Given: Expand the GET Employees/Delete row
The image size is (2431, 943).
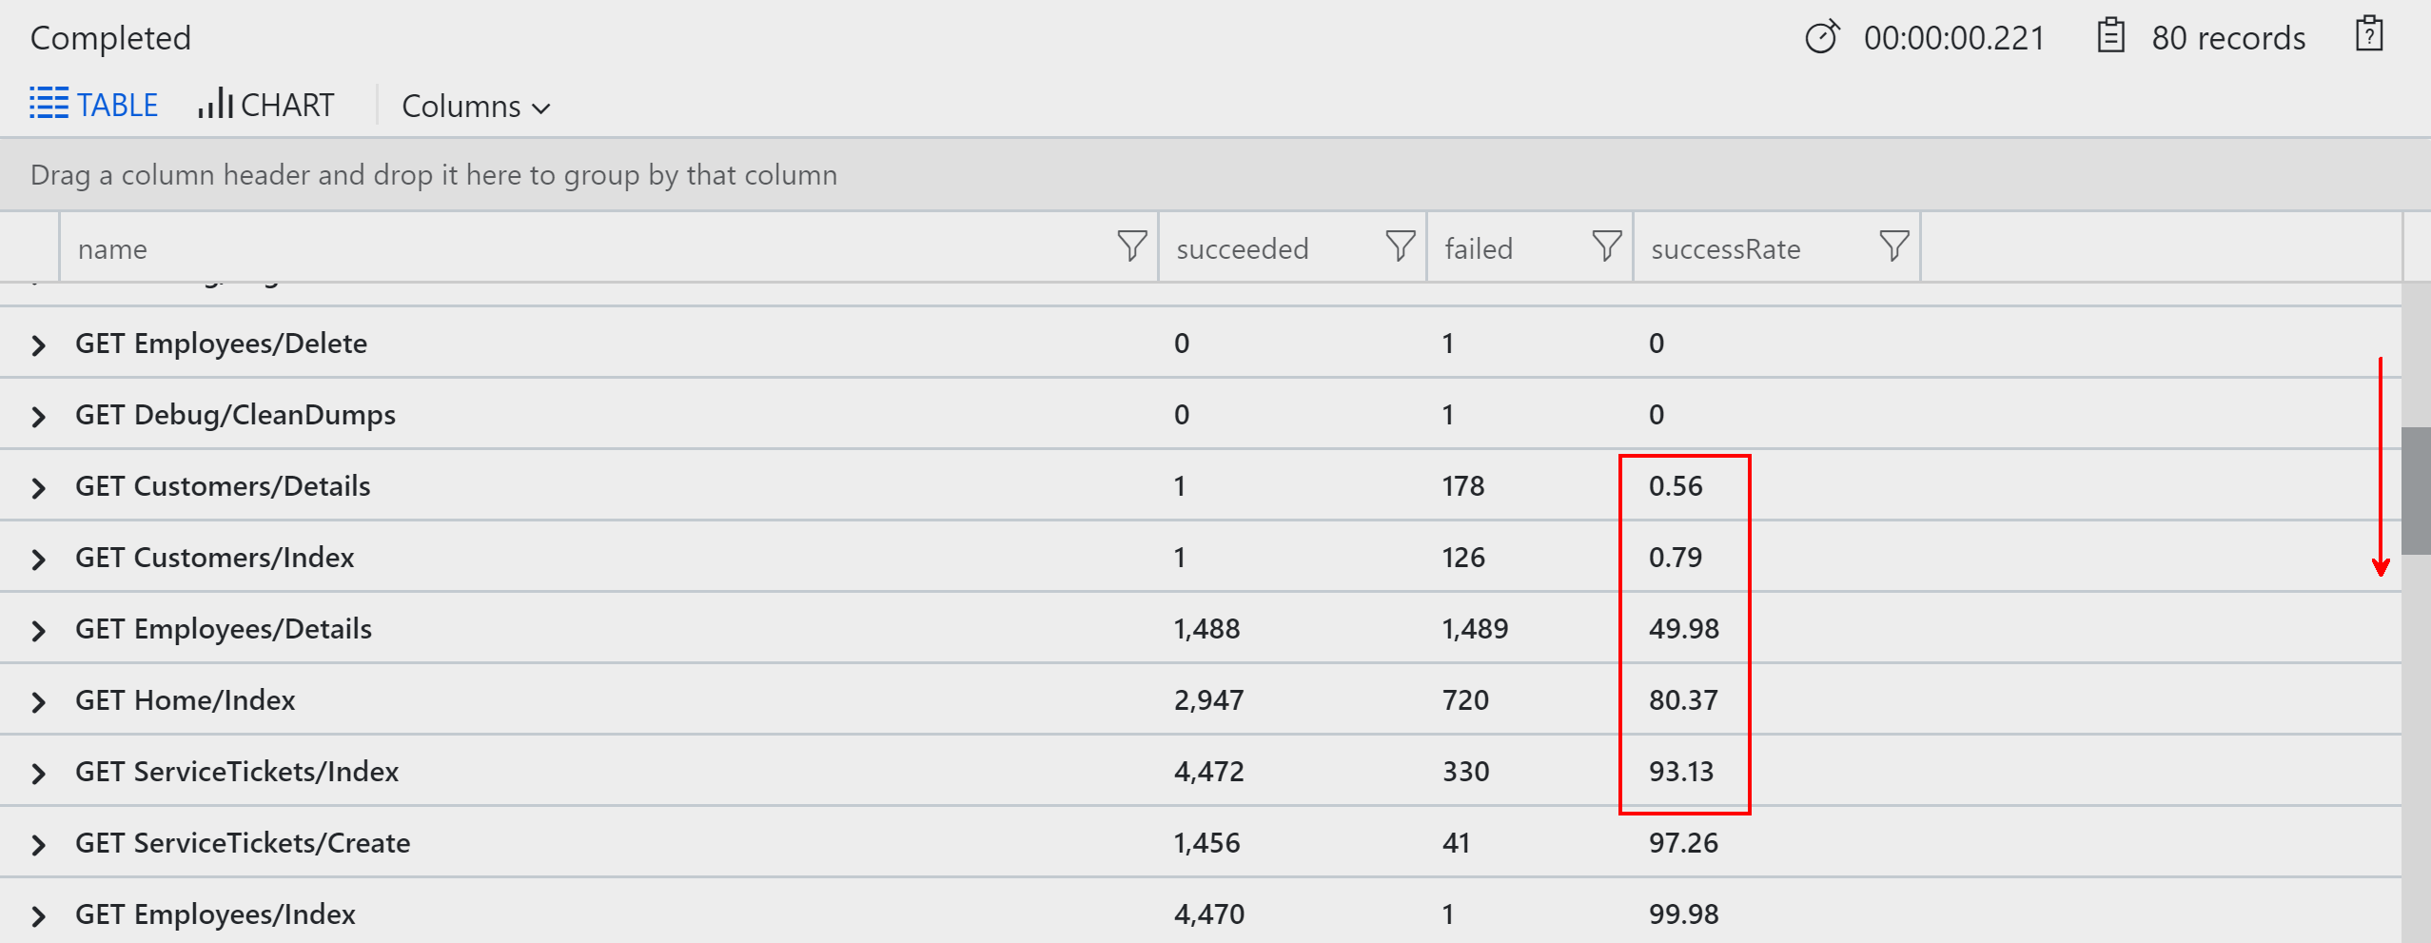Looking at the screenshot, I should 38,344.
